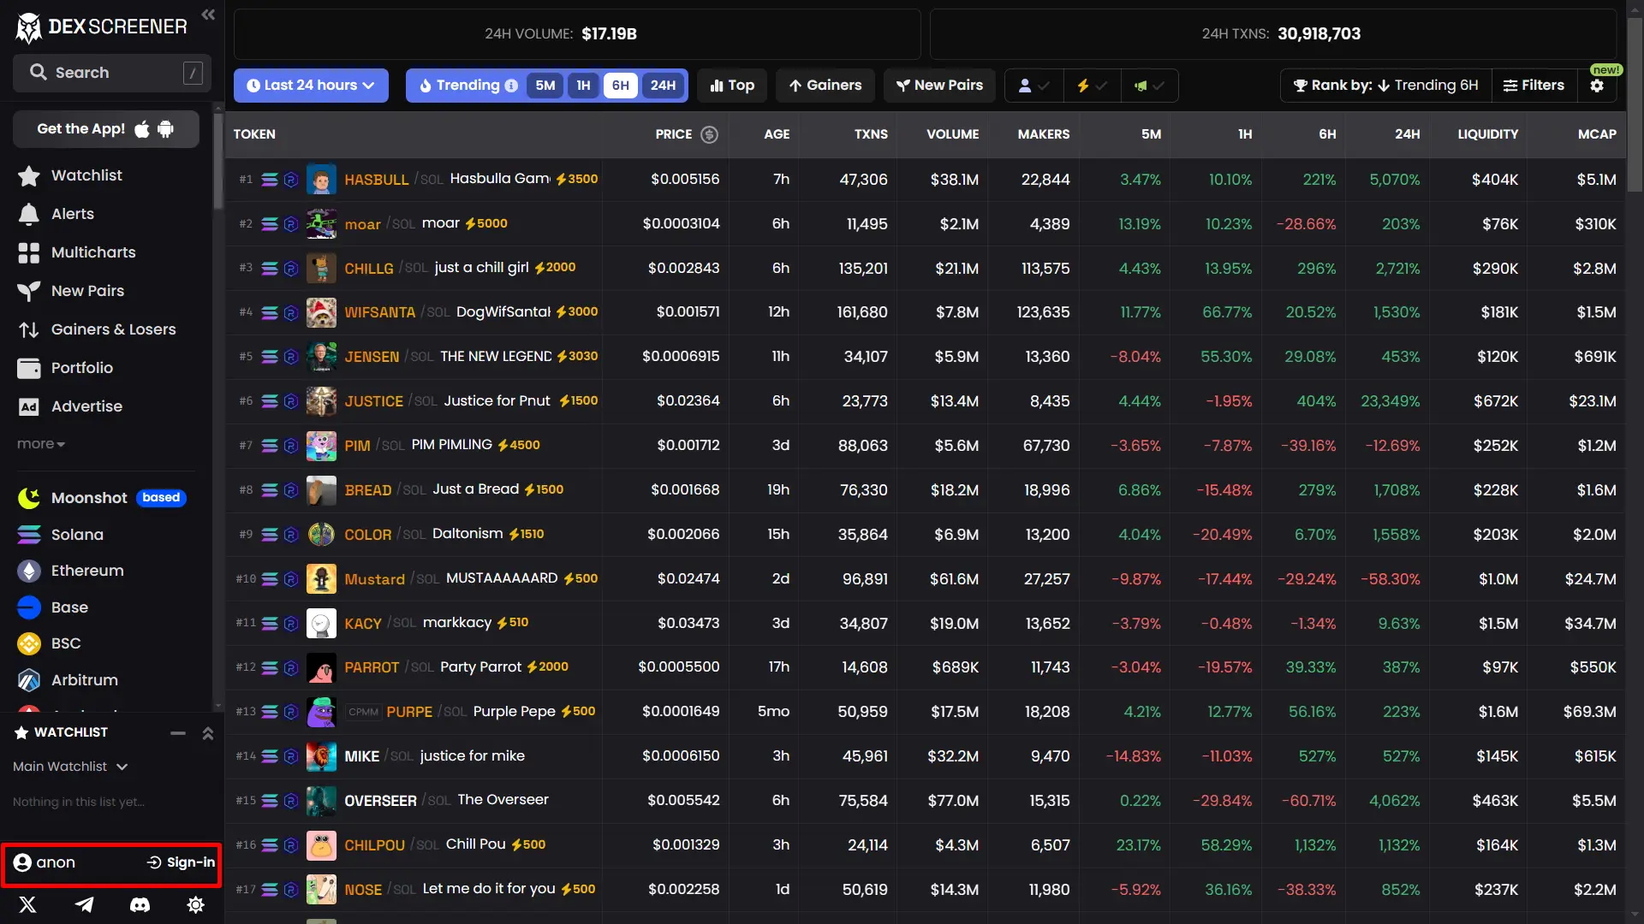Open the anon user profile
Viewport: 1644px width, 924px height.
[45, 862]
